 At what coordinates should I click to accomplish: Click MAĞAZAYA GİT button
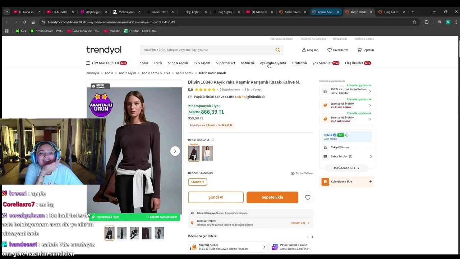coord(346,168)
